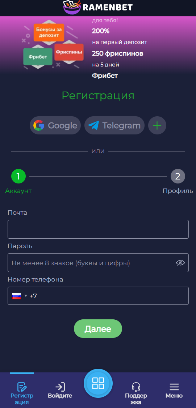Go to step 1 Аккаунт
The image size is (196, 408).
click(18, 177)
